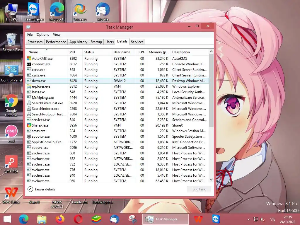The width and height of the screenshot is (300, 225).
Task: Open the Options menu
Action: pyautogui.click(x=43, y=35)
